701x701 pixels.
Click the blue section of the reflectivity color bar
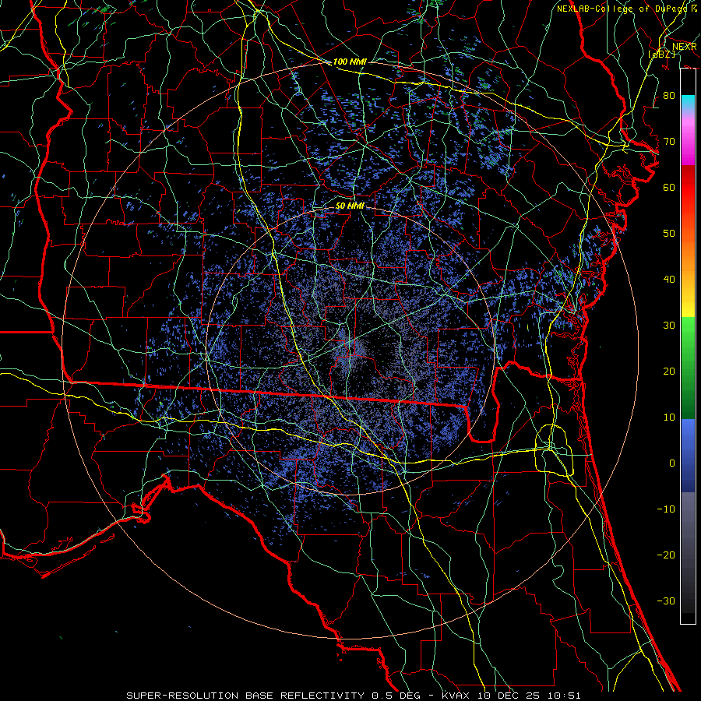click(688, 455)
